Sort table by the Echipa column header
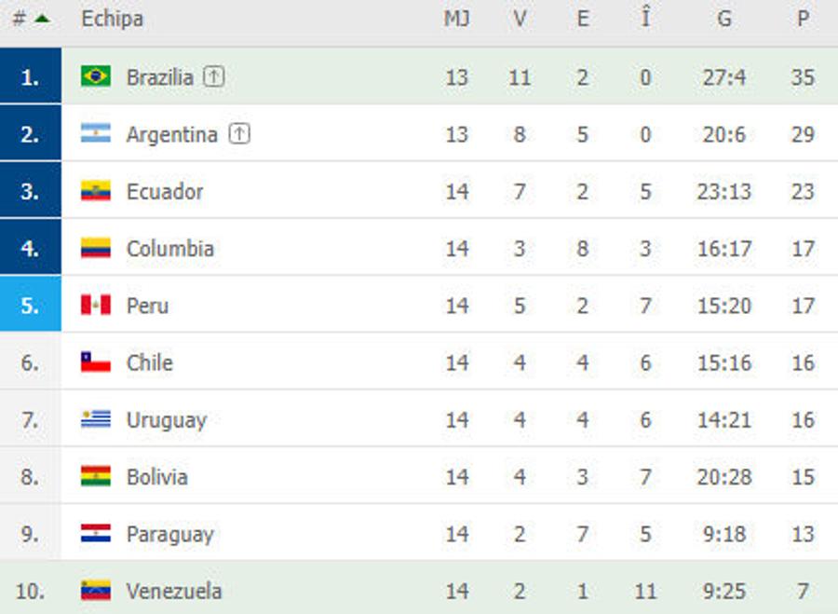This screenshot has height=614, width=838. 113,19
